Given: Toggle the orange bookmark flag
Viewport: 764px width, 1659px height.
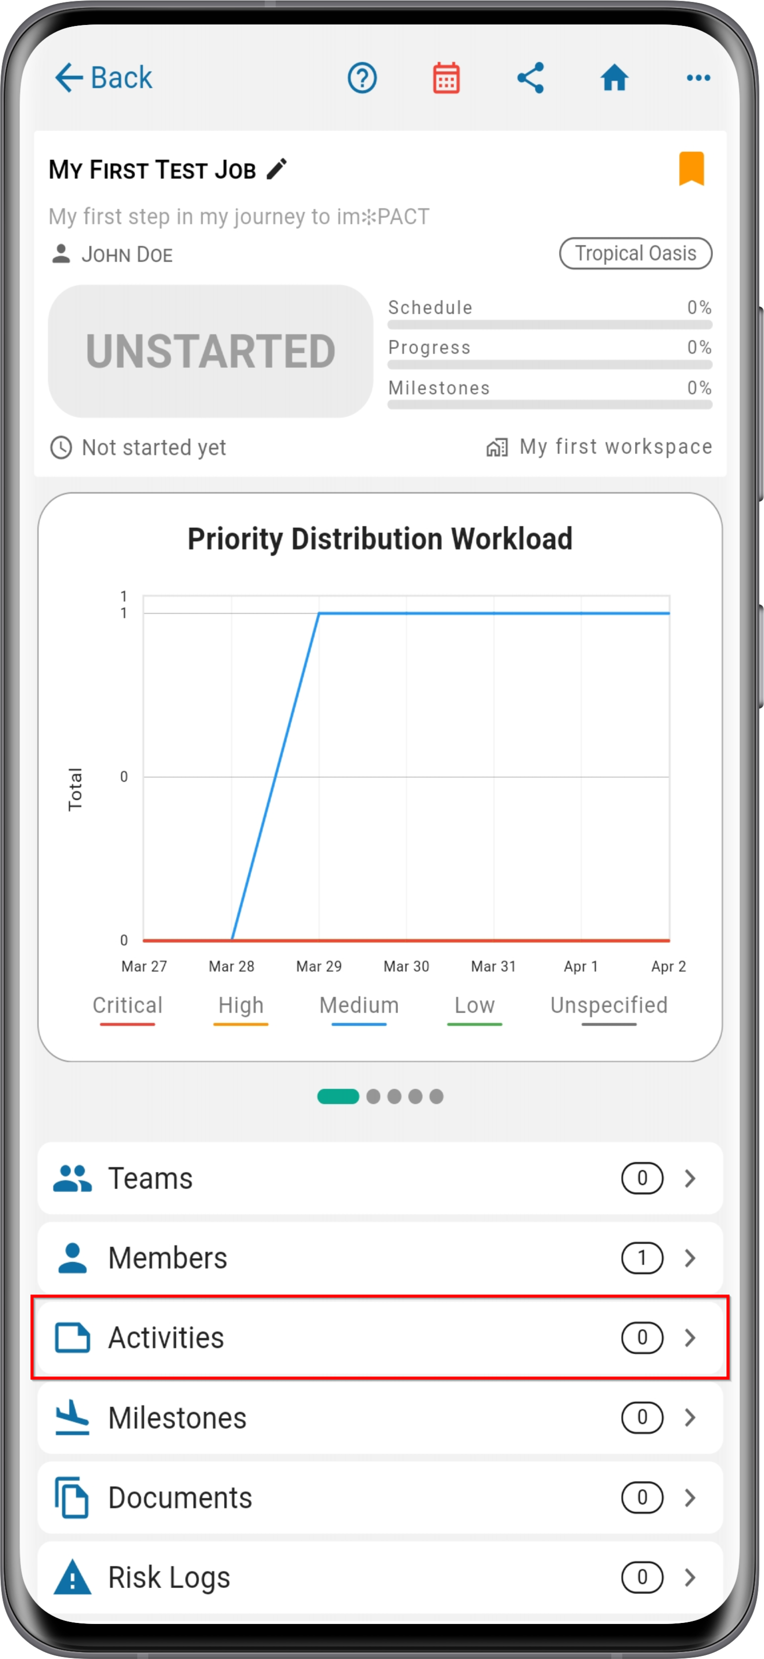Looking at the screenshot, I should 691,169.
